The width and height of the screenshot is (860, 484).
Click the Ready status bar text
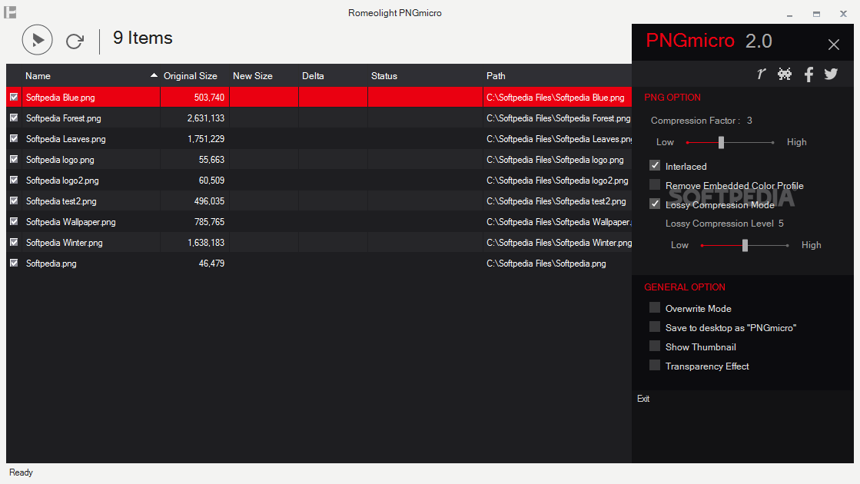coord(21,472)
